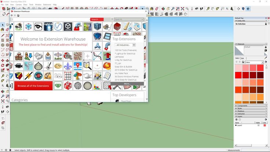Open the eye icon extension tile
The image size is (270, 152).
(x=38, y=26)
